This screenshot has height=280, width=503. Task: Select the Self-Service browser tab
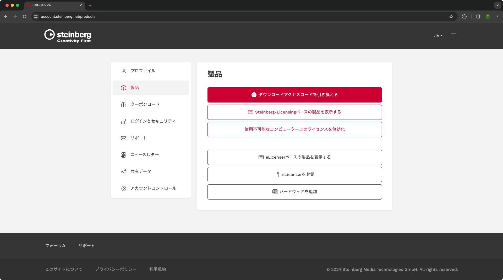54,5
